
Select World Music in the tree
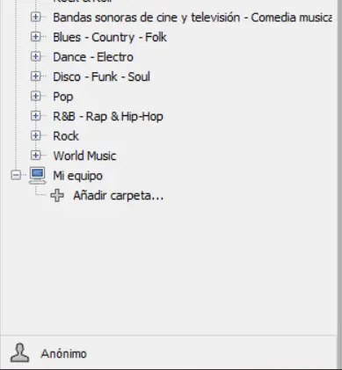84,156
